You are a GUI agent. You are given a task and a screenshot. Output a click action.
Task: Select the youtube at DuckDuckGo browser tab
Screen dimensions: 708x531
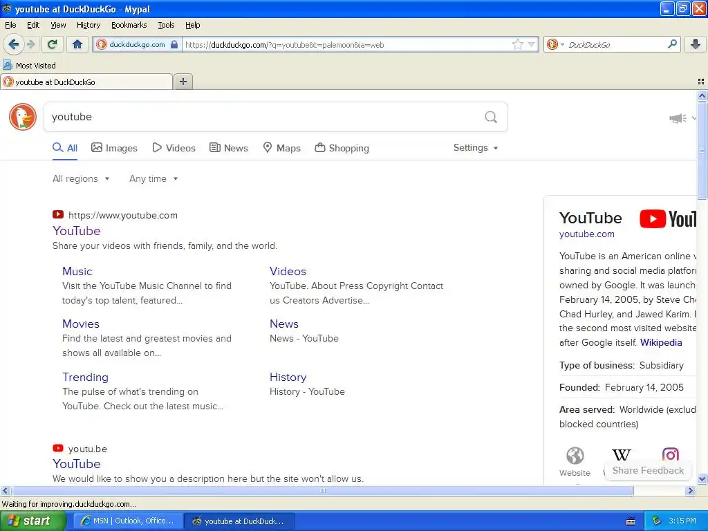[x=86, y=82]
